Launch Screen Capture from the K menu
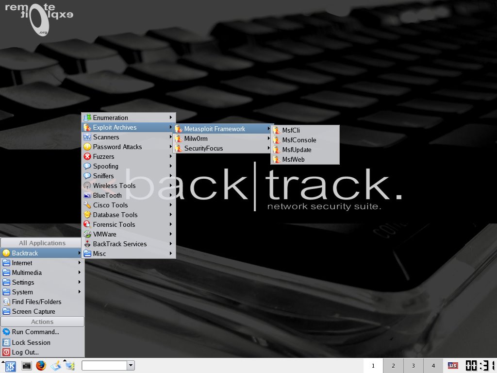This screenshot has width=497, height=373. 42,311
